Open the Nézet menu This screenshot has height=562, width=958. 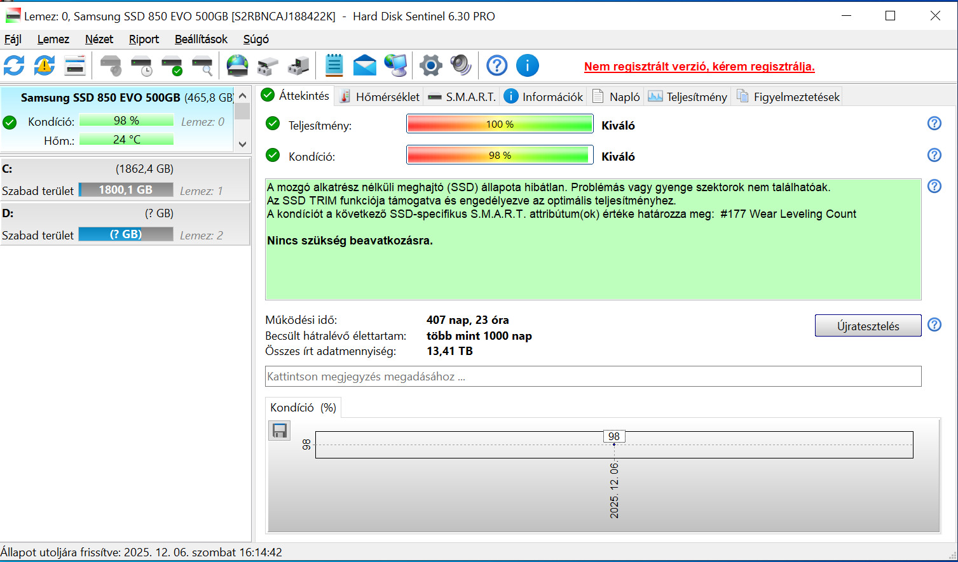(99, 39)
